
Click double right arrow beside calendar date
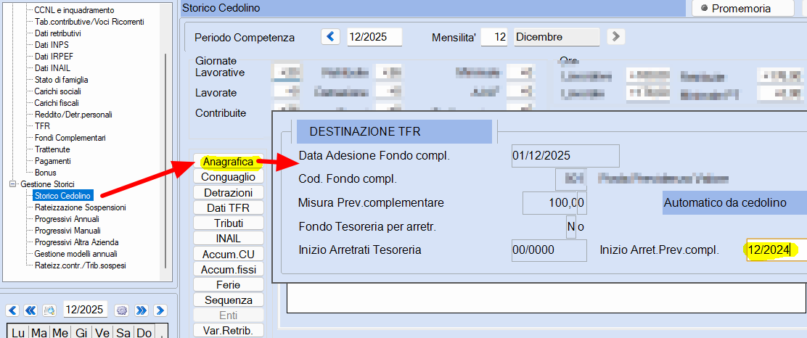(x=141, y=310)
